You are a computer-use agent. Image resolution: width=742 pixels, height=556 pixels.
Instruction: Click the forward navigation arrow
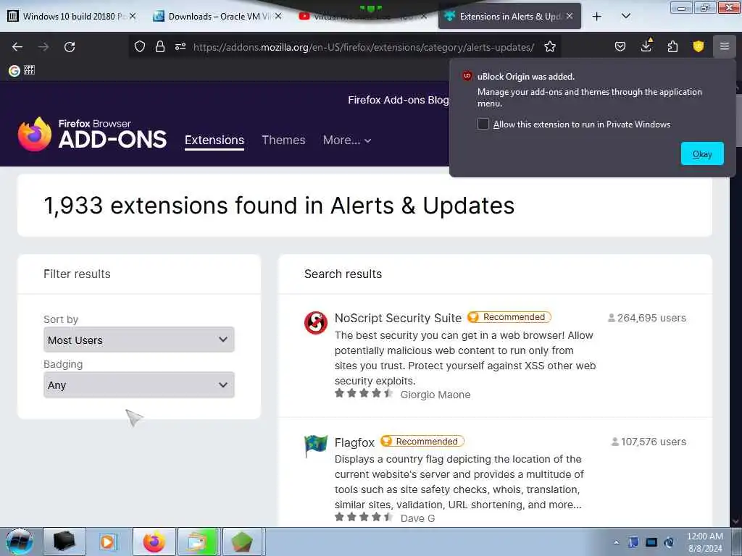43,47
